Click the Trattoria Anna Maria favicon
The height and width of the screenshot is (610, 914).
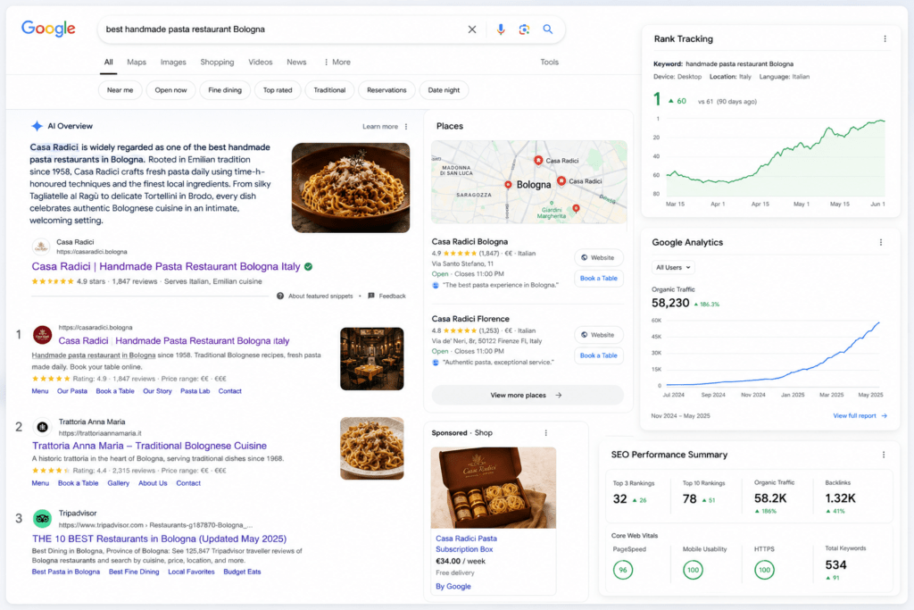[x=43, y=428]
